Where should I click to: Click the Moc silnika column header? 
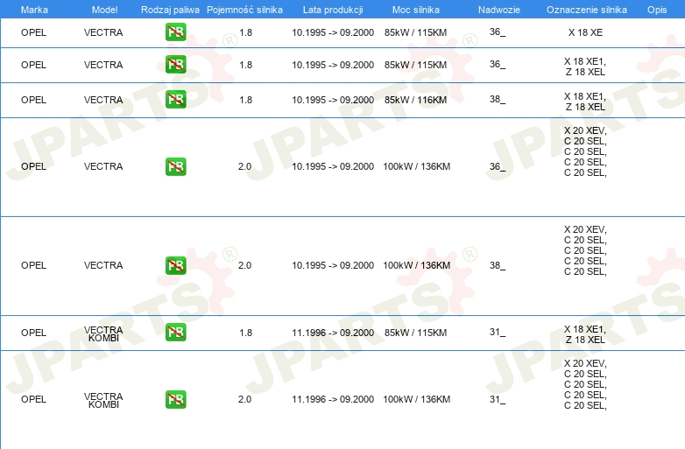(x=416, y=10)
